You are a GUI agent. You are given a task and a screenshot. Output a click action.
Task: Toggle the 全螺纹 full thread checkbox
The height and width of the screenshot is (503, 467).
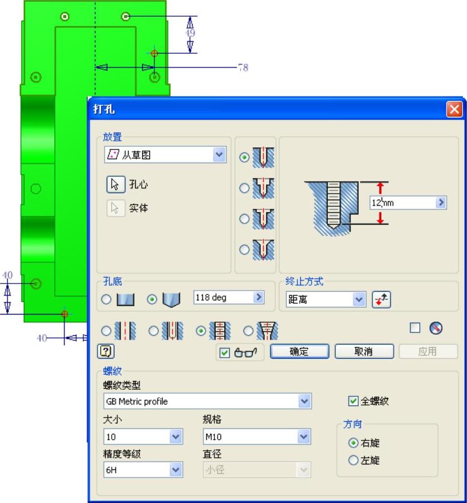[x=353, y=401]
